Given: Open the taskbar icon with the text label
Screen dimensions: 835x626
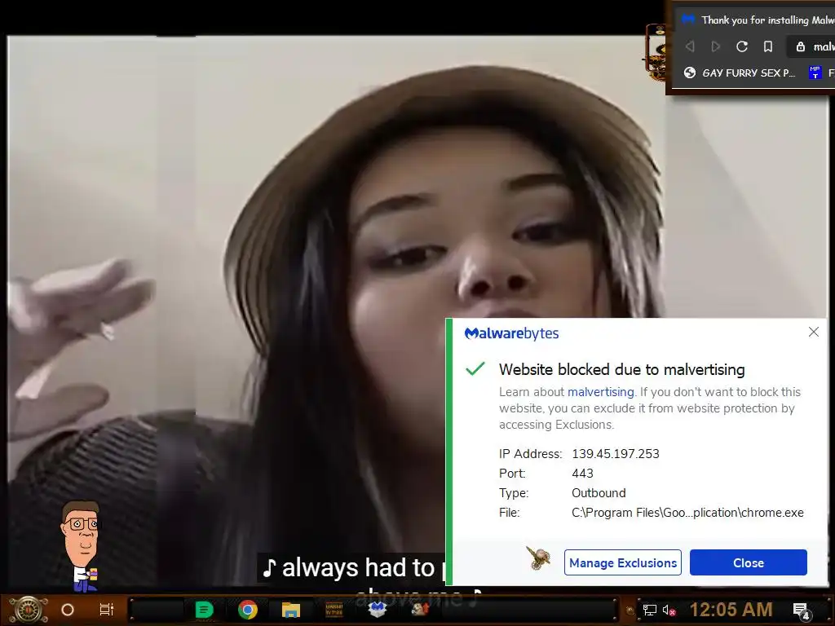Looking at the screenshot, I should (x=334, y=610).
